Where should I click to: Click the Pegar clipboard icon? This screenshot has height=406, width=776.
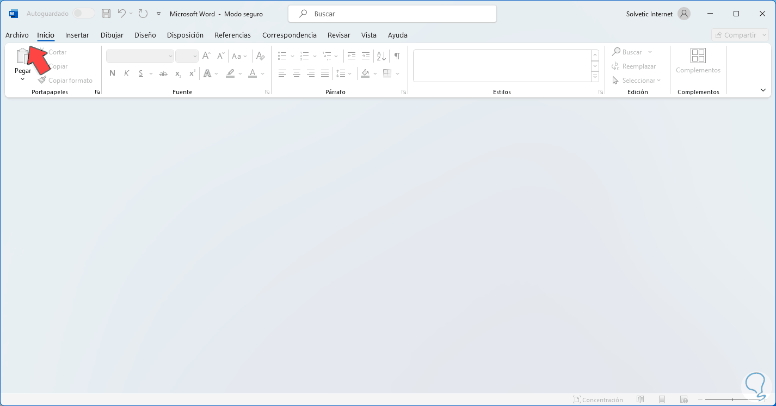point(22,56)
